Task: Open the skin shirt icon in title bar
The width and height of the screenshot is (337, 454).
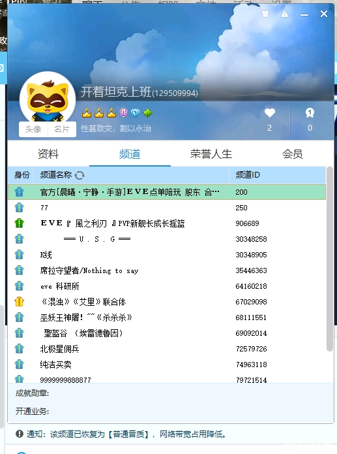Action: (x=265, y=14)
